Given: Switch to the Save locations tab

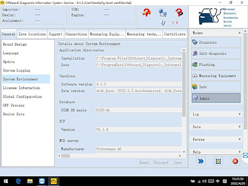Looking at the screenshot, I should [32, 34].
